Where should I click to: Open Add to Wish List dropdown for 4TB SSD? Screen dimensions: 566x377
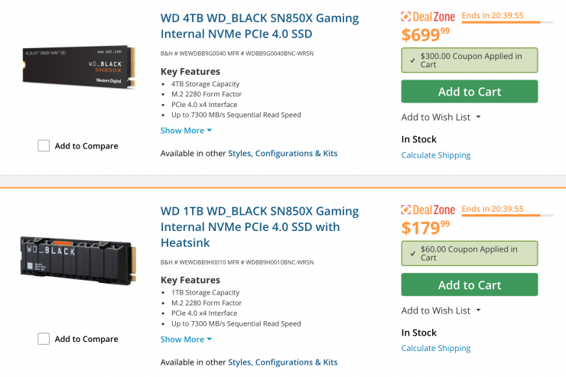[x=441, y=117]
